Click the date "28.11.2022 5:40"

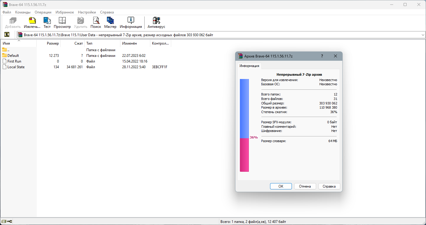[134, 67]
